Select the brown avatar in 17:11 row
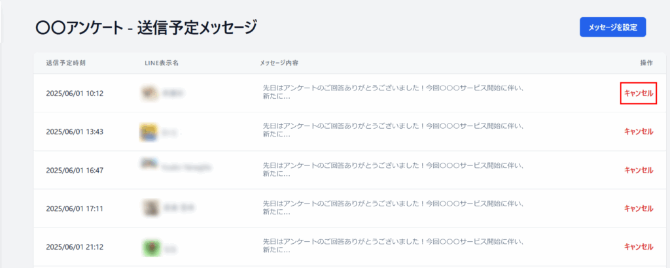Image resolution: width=670 pixels, height=268 pixels. [x=150, y=208]
